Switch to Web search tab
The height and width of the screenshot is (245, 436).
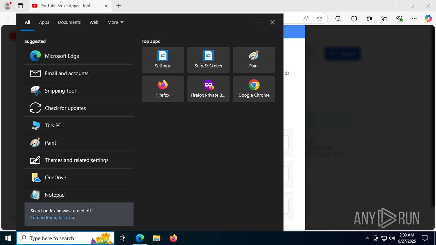coord(94,22)
